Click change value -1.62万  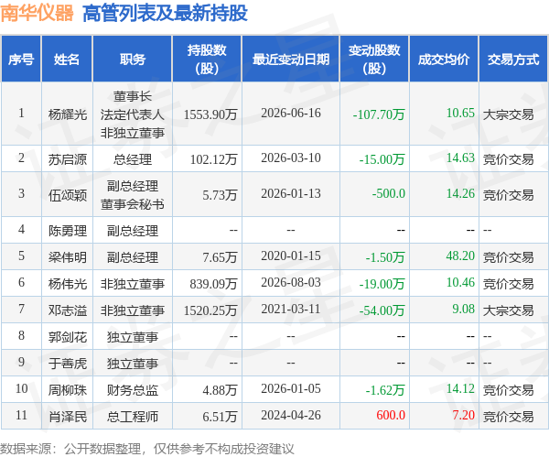pos(385,390)
